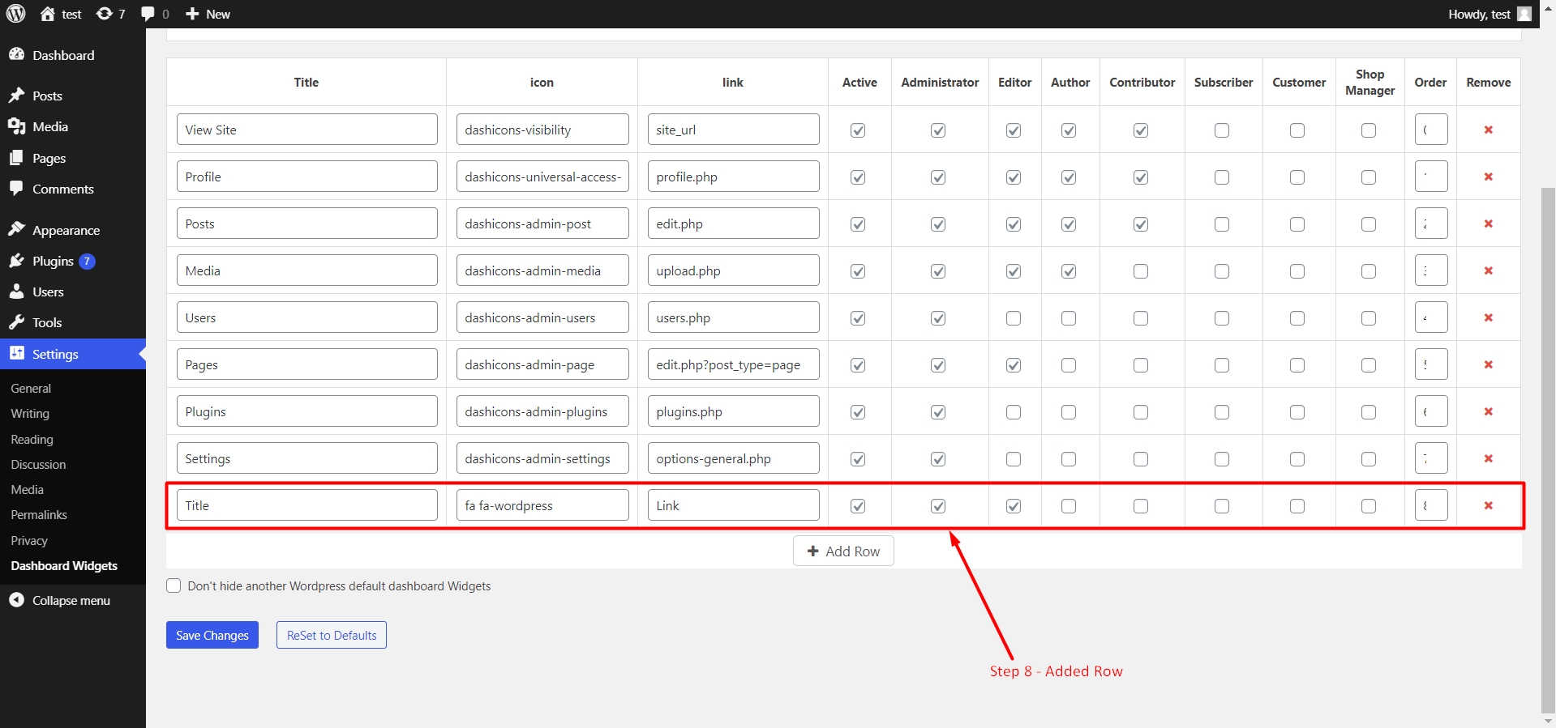Click the WordPress logo in admin bar
Screen dimensions: 1556x728
[x=15, y=14]
